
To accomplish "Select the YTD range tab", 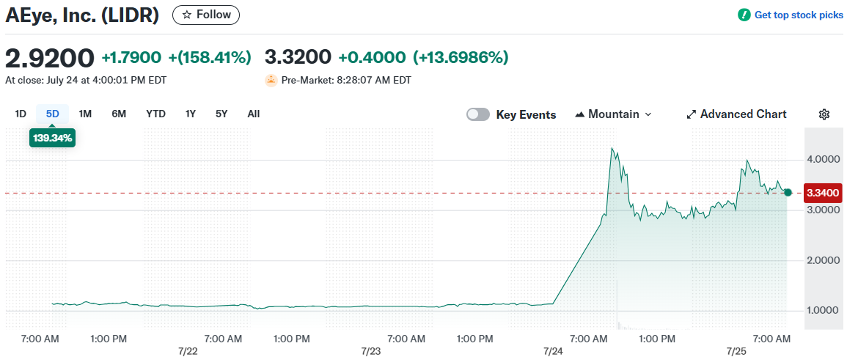I will point(155,114).
